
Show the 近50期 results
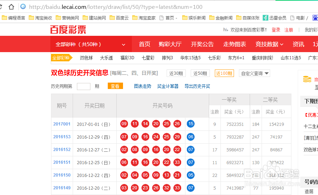200,73
